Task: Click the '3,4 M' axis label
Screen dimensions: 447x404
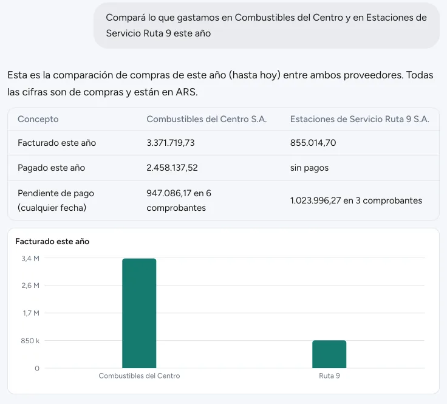Action: pyautogui.click(x=30, y=259)
